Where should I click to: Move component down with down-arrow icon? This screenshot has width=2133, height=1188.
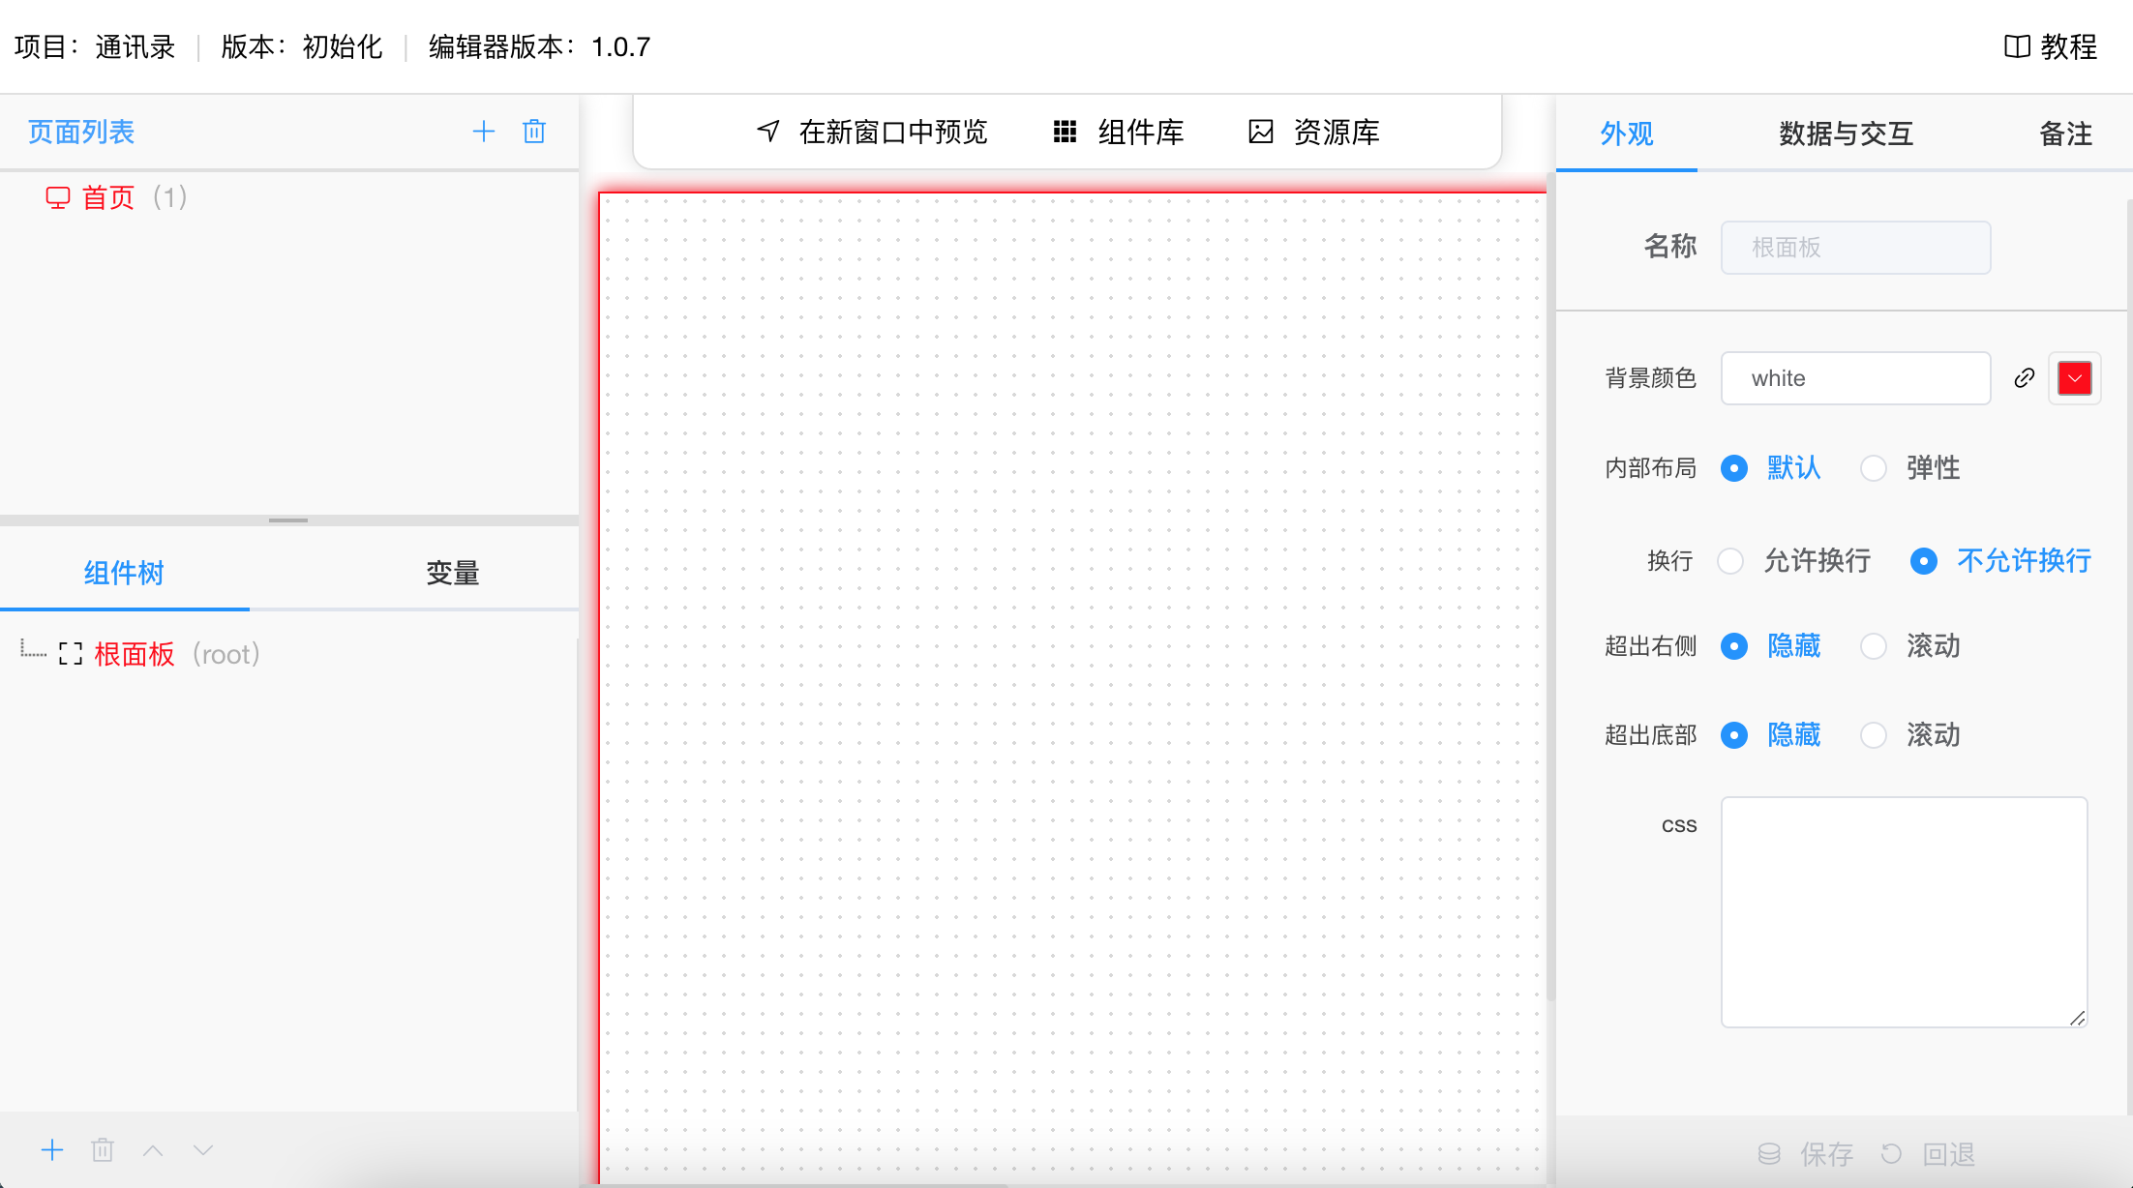(x=202, y=1150)
